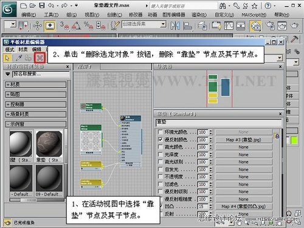Toggle the Spinner Snap button
304x228 pixels.
tap(100, 26)
